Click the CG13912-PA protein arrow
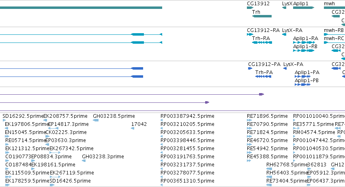This screenshot has height=187, width=345. (250, 68)
